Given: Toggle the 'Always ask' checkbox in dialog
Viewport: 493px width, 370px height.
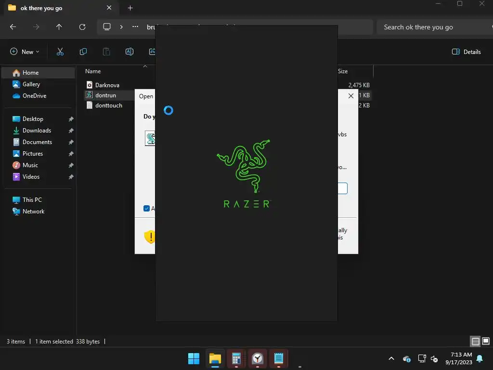Looking at the screenshot, I should (x=146, y=208).
